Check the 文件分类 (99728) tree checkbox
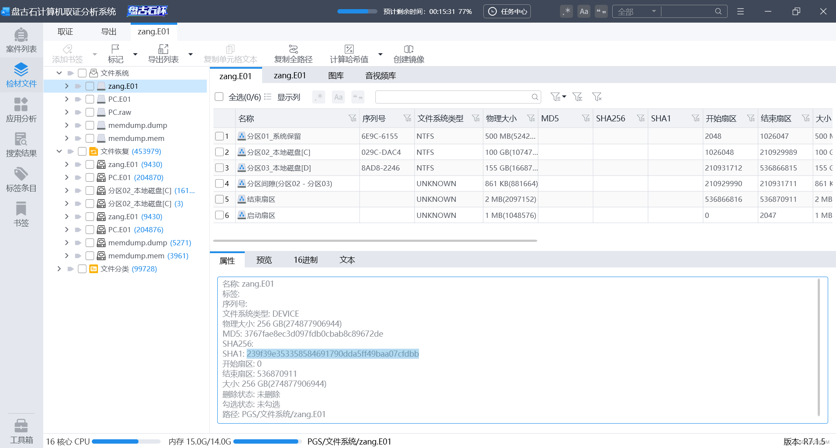 (x=82, y=268)
